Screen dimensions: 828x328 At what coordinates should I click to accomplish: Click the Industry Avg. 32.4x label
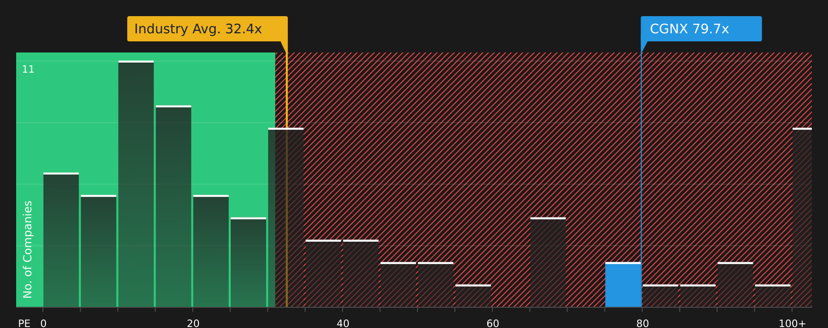pos(207,29)
